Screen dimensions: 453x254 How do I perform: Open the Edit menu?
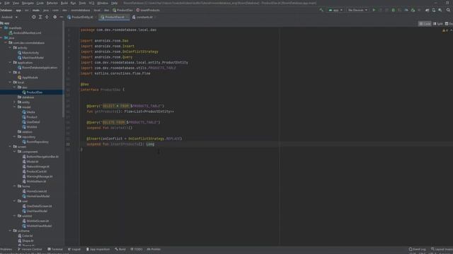pos(6,3)
